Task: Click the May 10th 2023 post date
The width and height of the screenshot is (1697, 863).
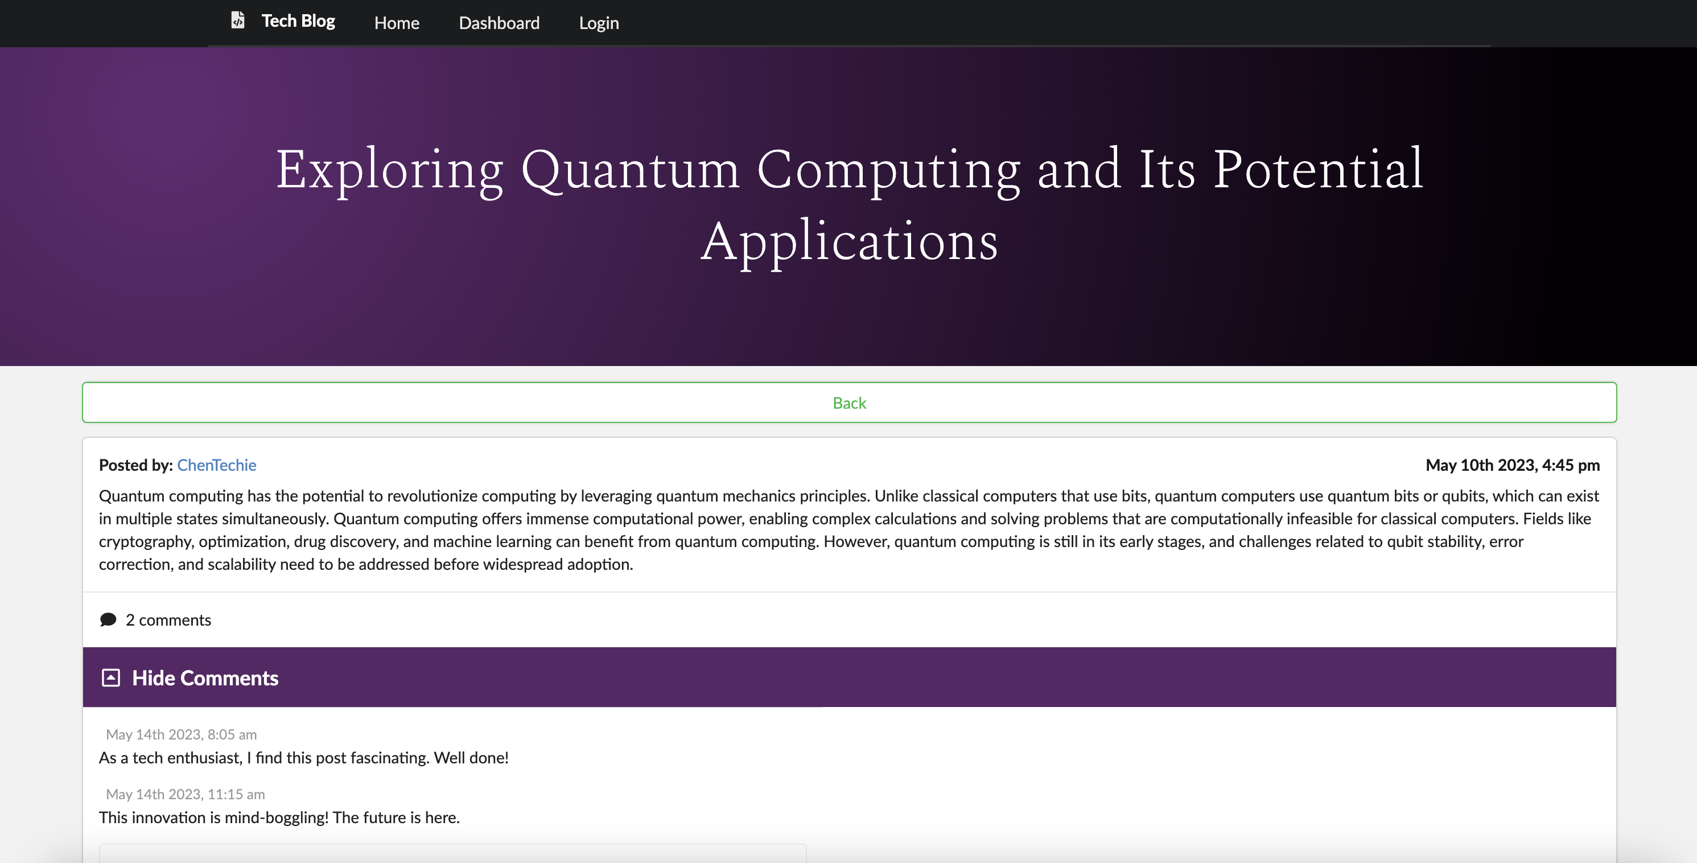Action: pos(1512,465)
